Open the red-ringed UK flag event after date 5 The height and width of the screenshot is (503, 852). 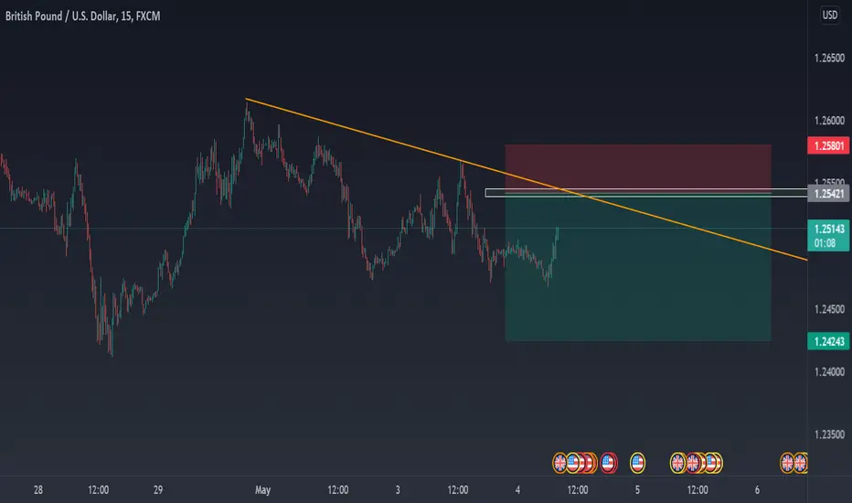(693, 464)
